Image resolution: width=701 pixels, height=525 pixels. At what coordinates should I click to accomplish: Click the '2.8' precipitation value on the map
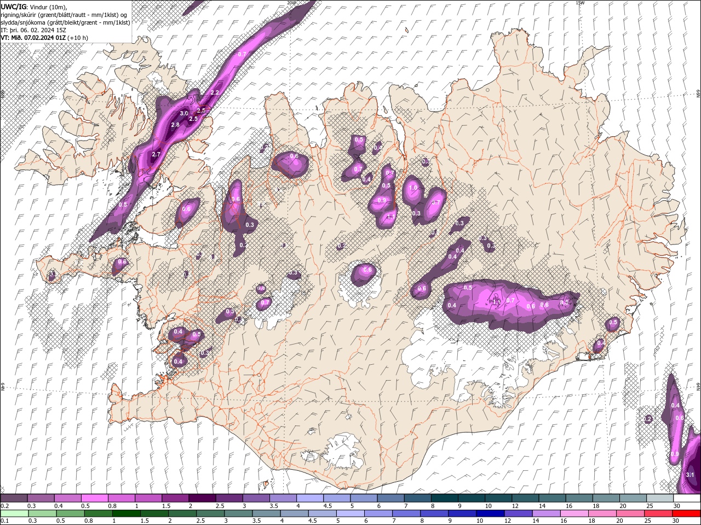[175, 125]
